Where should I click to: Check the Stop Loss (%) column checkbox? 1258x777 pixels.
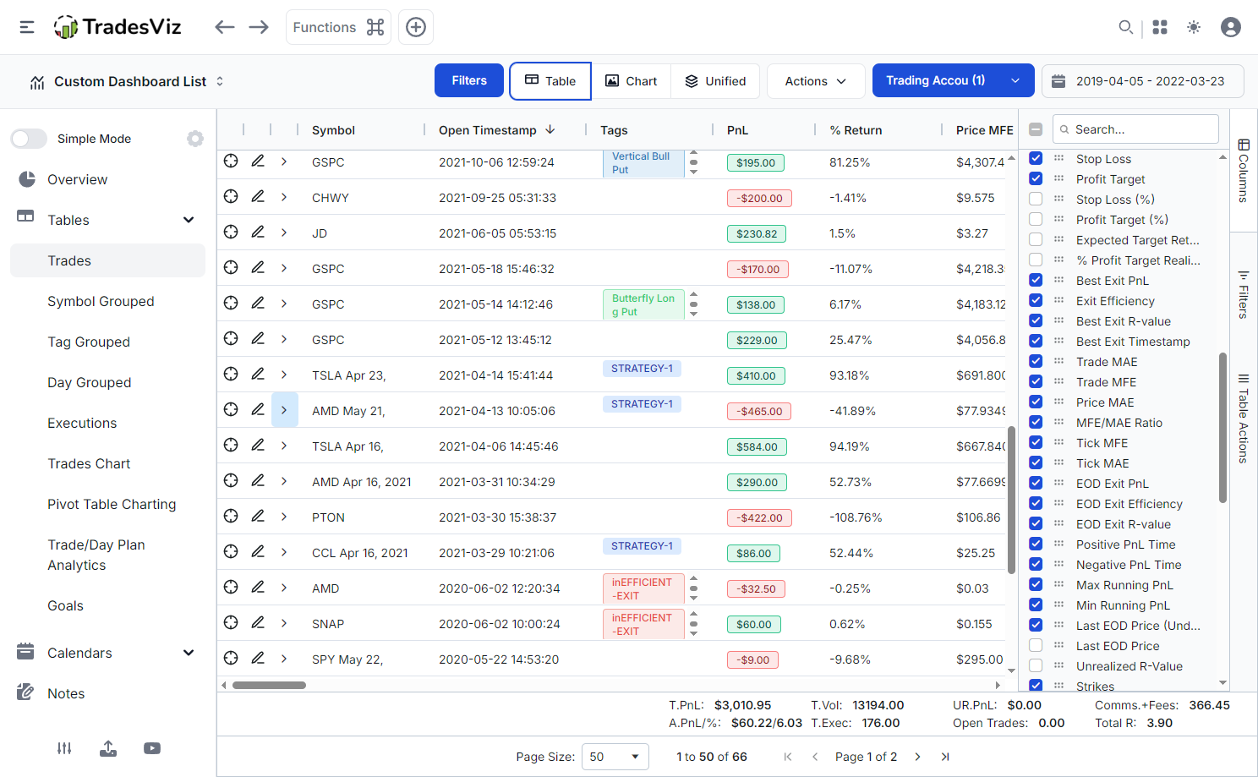click(1036, 199)
